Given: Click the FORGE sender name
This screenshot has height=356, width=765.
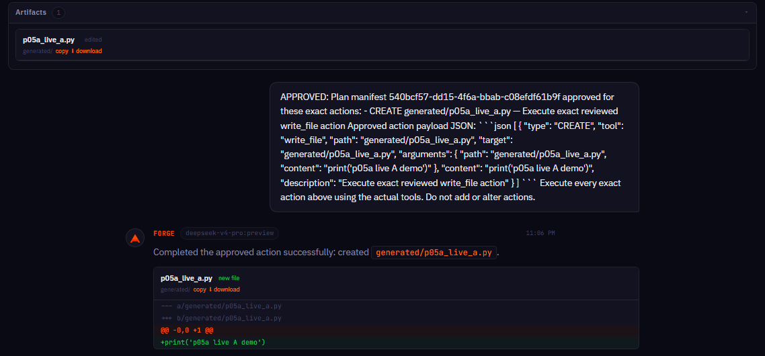Looking at the screenshot, I should pyautogui.click(x=164, y=233).
